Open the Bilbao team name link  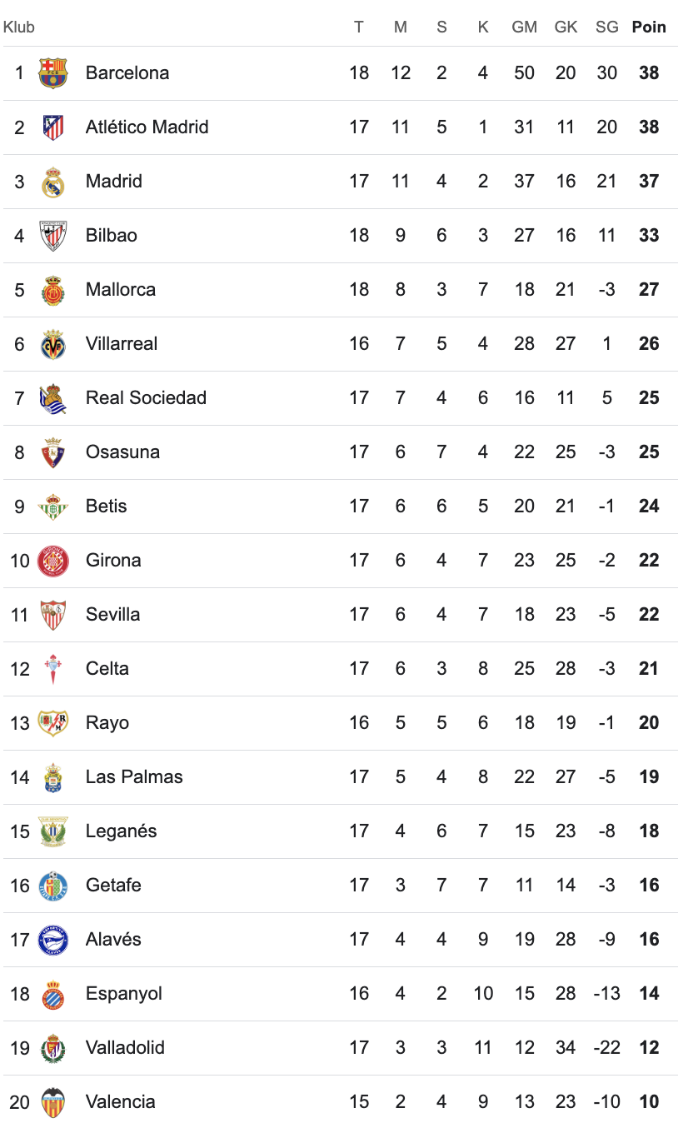click(111, 236)
